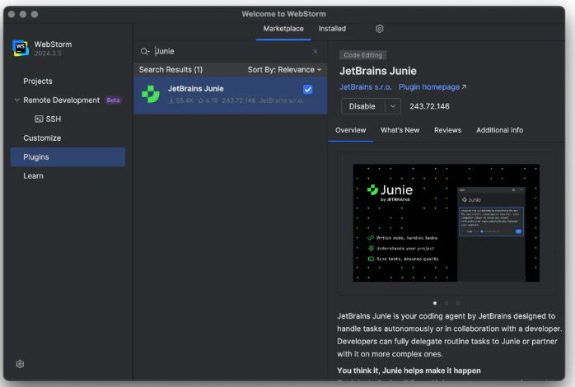This screenshot has height=387, width=575.
Task: Open the Reviews tab
Action: (448, 130)
